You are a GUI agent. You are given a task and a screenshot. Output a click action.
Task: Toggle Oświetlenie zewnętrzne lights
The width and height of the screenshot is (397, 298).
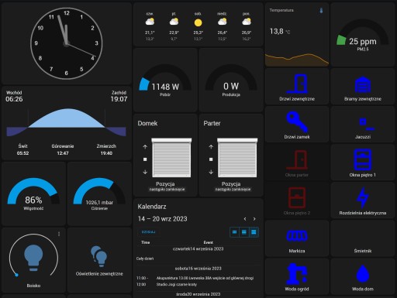click(x=99, y=256)
